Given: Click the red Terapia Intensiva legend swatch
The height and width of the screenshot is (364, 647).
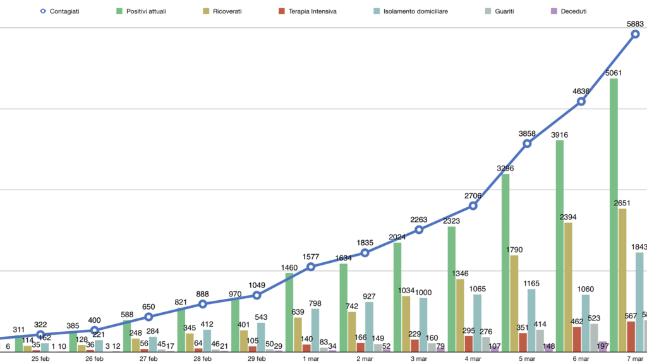Looking at the screenshot, I should (280, 11).
